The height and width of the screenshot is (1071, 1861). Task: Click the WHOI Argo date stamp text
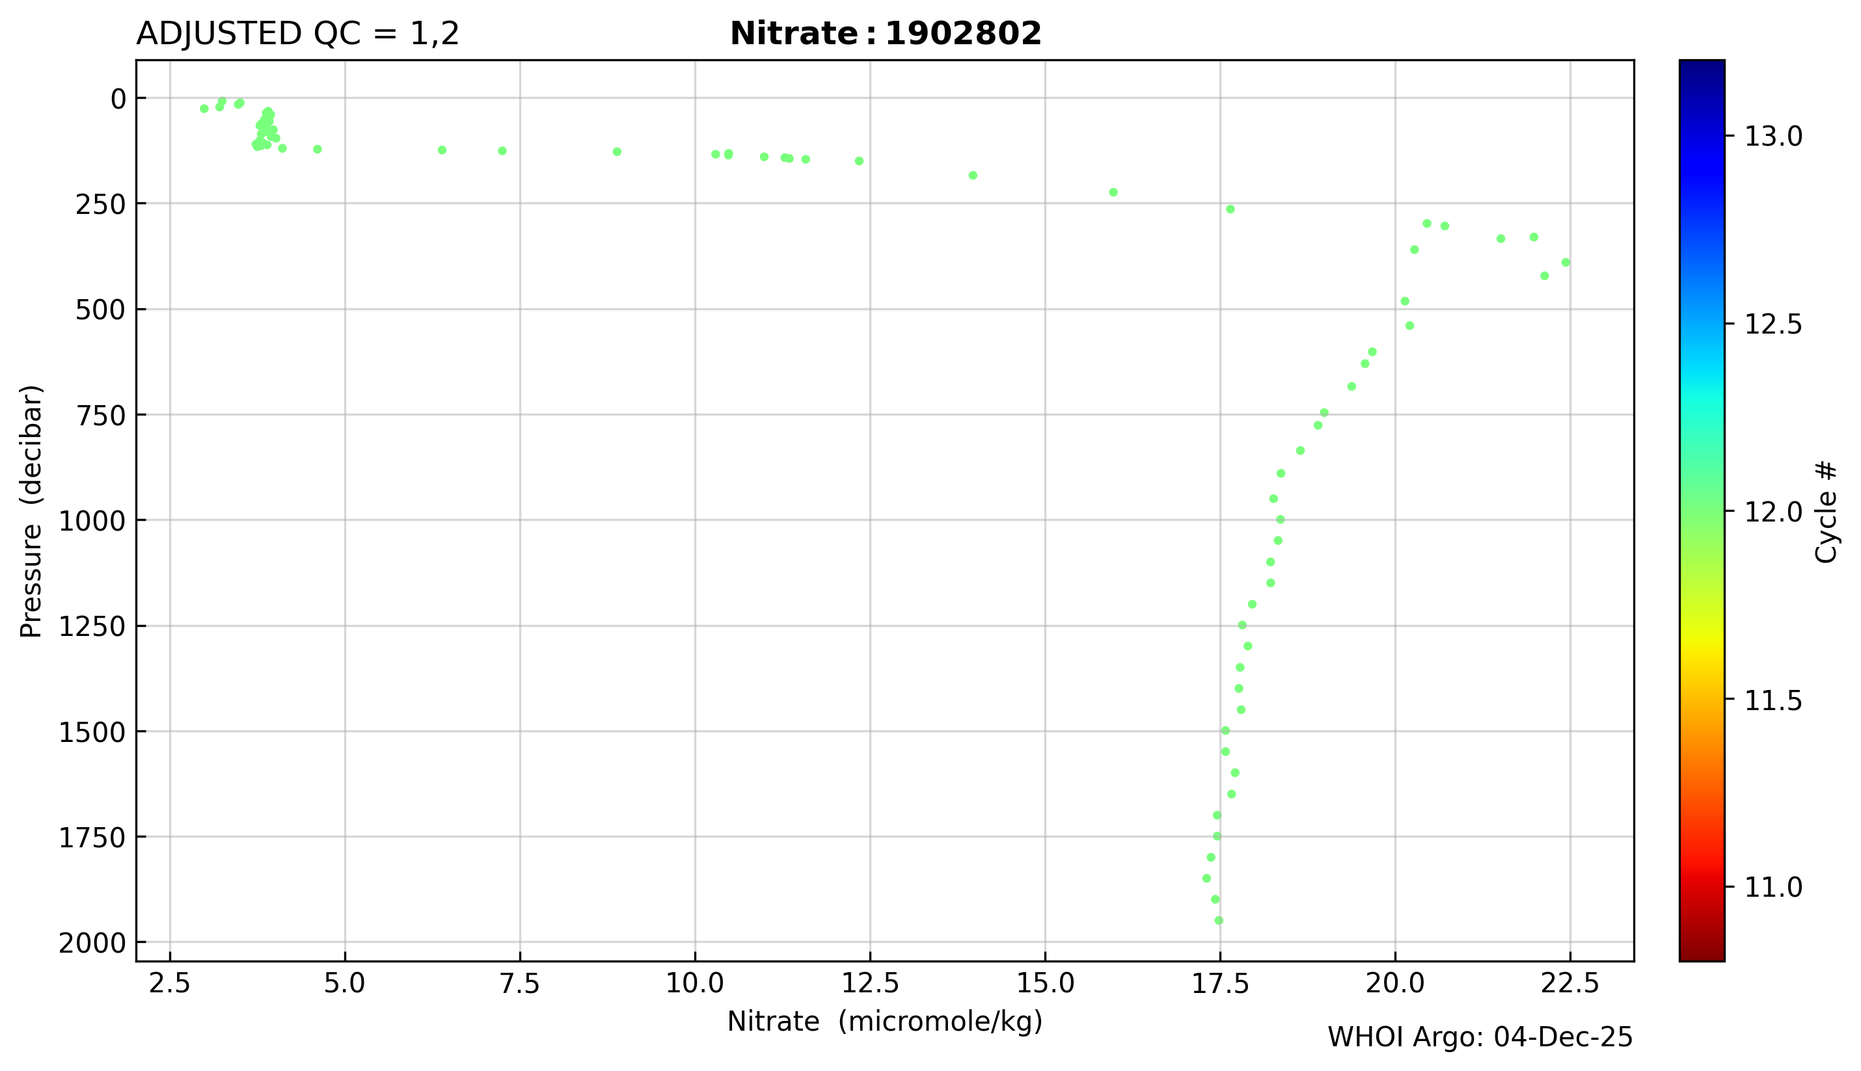1479,1038
